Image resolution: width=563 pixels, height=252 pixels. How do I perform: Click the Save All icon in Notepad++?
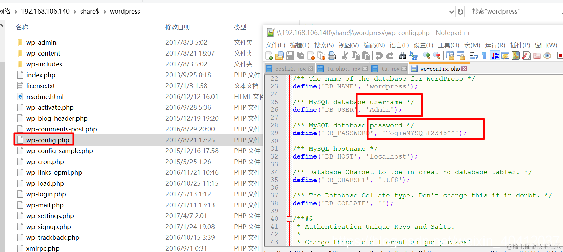coord(300,56)
